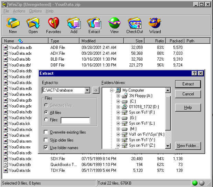213x187 pixels.
Task: Click the YourData.lck file icon
Action: click(6, 124)
